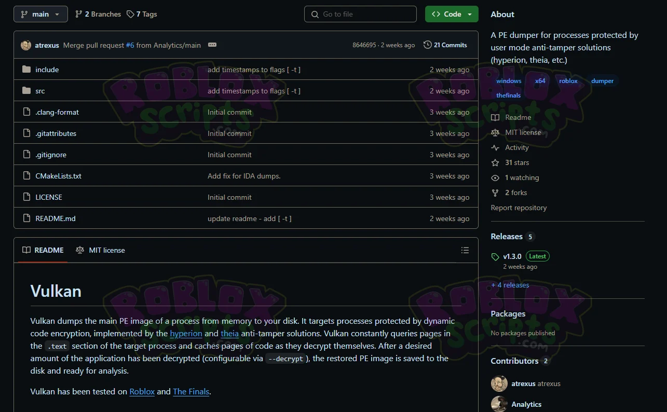Screen dimensions: 667x412
Task: Click file icon beside .clang-format
Action: pyautogui.click(x=26, y=112)
